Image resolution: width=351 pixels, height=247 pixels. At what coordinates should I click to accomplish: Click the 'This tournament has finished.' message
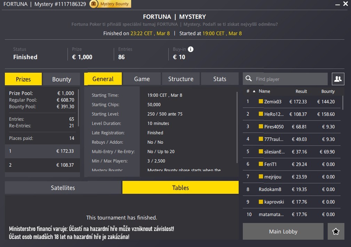122,217
